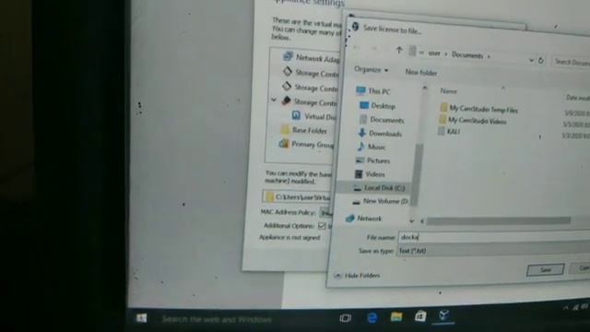Expand the address bar history dropdown
This screenshot has width=590, height=332.
[531, 60]
